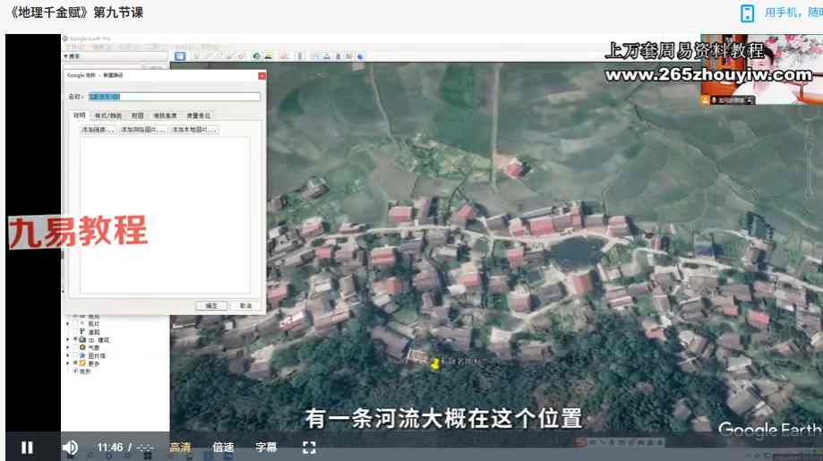Click the 确定 (OK) button

click(x=211, y=305)
